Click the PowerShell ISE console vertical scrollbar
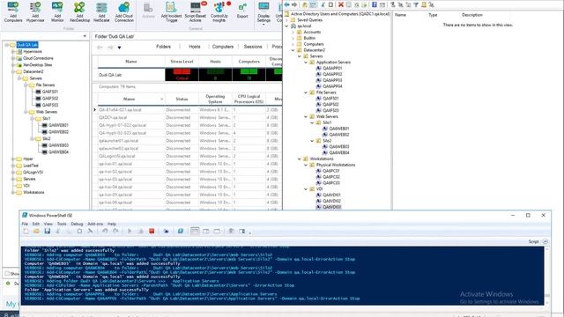 click(547, 276)
